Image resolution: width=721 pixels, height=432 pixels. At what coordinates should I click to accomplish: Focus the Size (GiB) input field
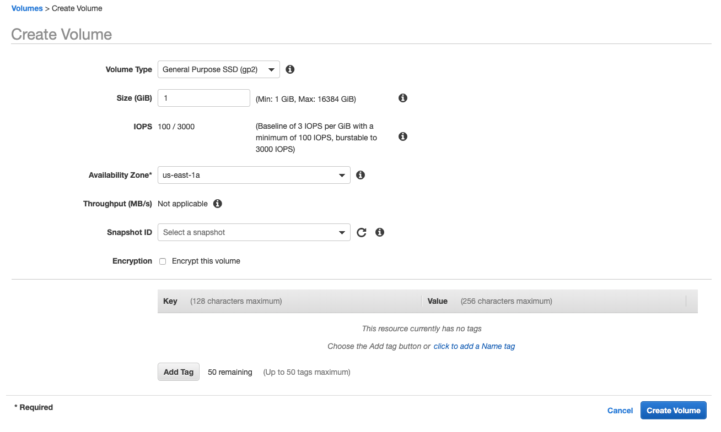coord(204,98)
